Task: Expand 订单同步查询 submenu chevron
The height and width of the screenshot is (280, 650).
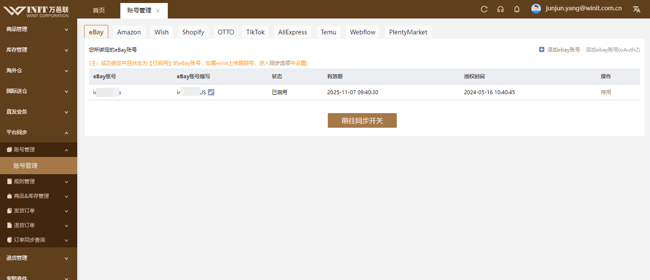Action: [x=66, y=240]
